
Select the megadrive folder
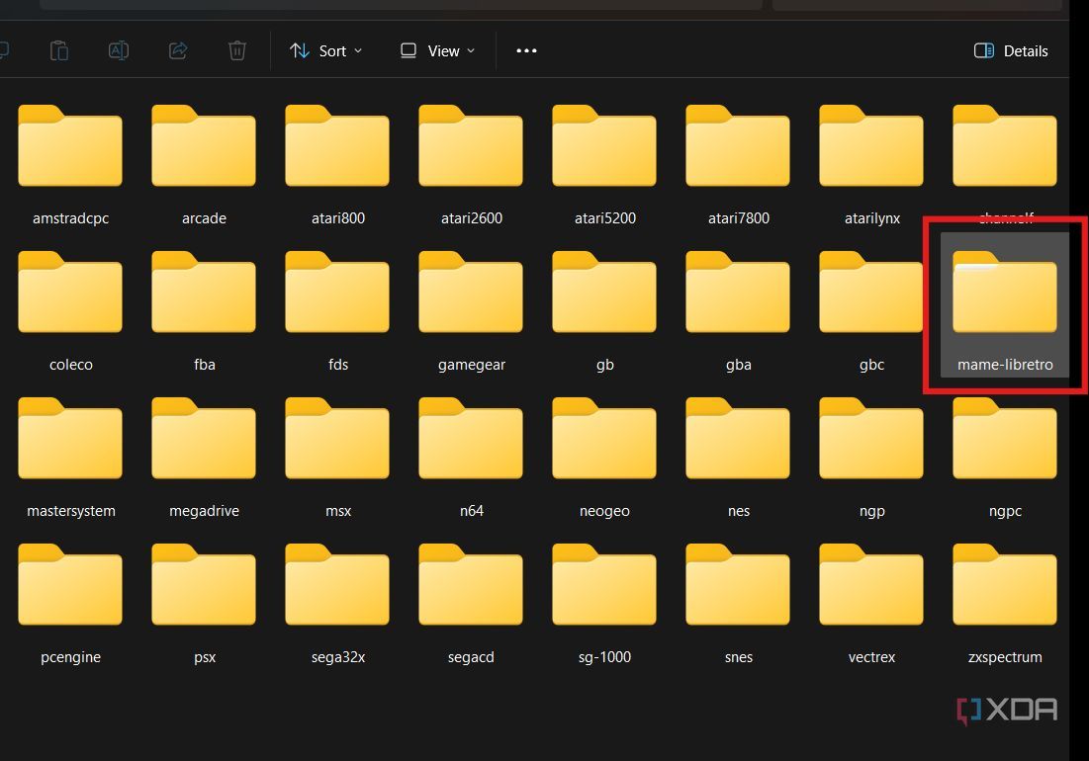[x=204, y=441]
